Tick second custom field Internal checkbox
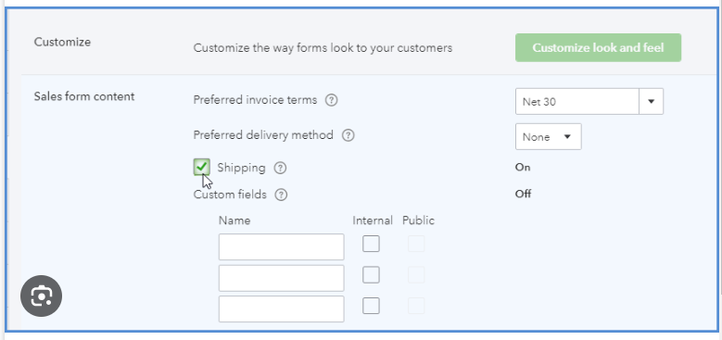Screen dimensions: 722x340 pyautogui.click(x=371, y=274)
